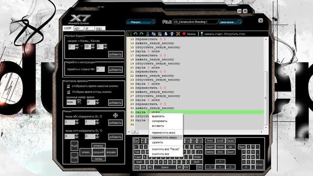The width and height of the screenshot is (313, 176).
Task: Click the Print key on virtual keyboard
Action: [x=210, y=141]
